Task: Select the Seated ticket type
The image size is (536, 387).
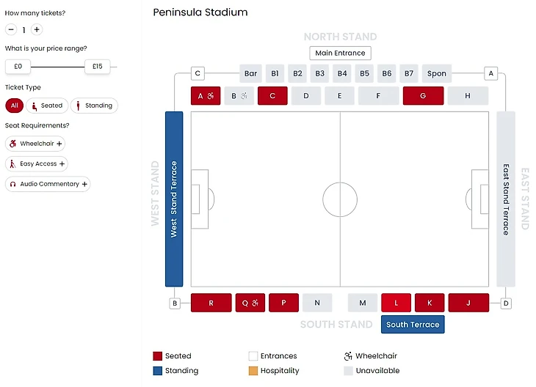Action: pyautogui.click(x=47, y=106)
